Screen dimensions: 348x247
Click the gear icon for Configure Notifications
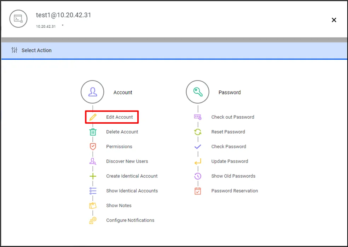[93, 220]
